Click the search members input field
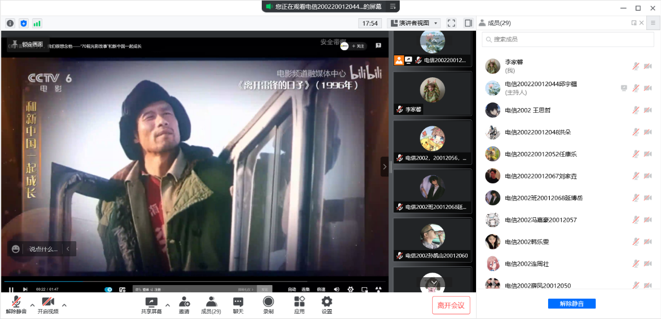The width and height of the screenshot is (661, 319). [x=568, y=39]
